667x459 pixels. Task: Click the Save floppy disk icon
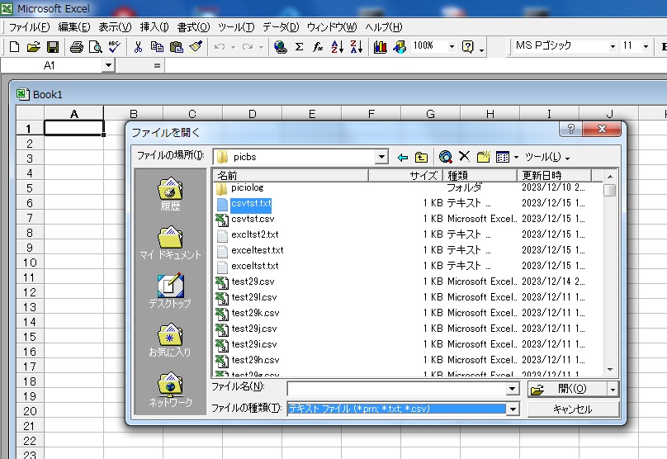tap(53, 47)
